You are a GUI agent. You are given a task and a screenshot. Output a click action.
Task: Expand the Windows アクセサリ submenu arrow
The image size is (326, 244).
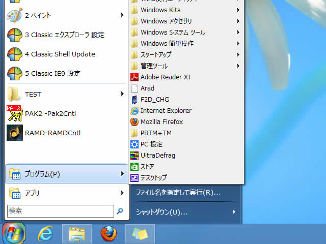point(238,21)
